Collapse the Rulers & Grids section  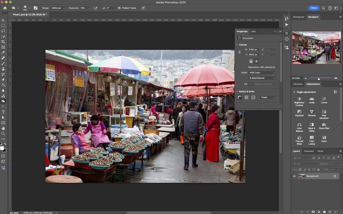point(237,91)
